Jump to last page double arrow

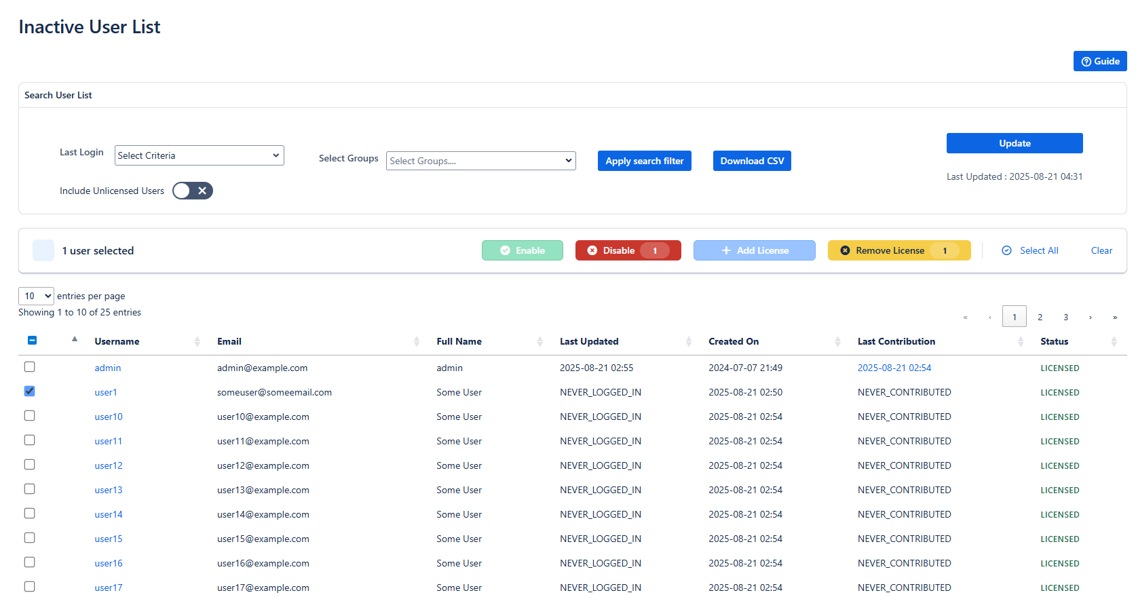1114,317
